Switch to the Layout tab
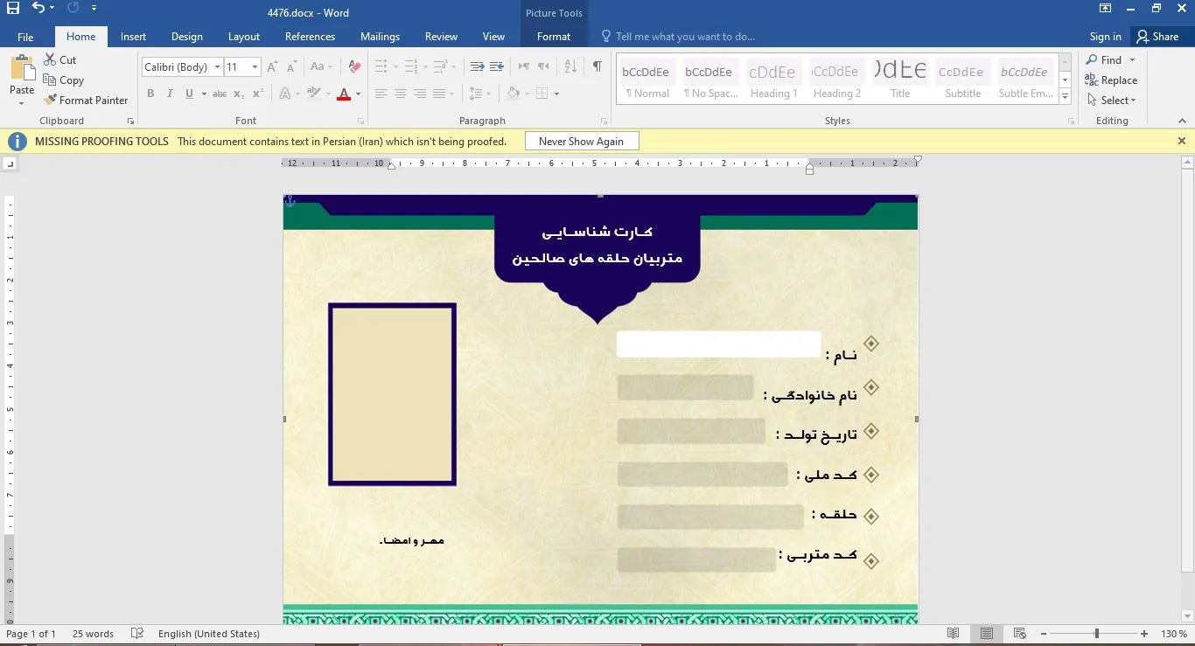This screenshot has width=1195, height=646. pyautogui.click(x=244, y=37)
